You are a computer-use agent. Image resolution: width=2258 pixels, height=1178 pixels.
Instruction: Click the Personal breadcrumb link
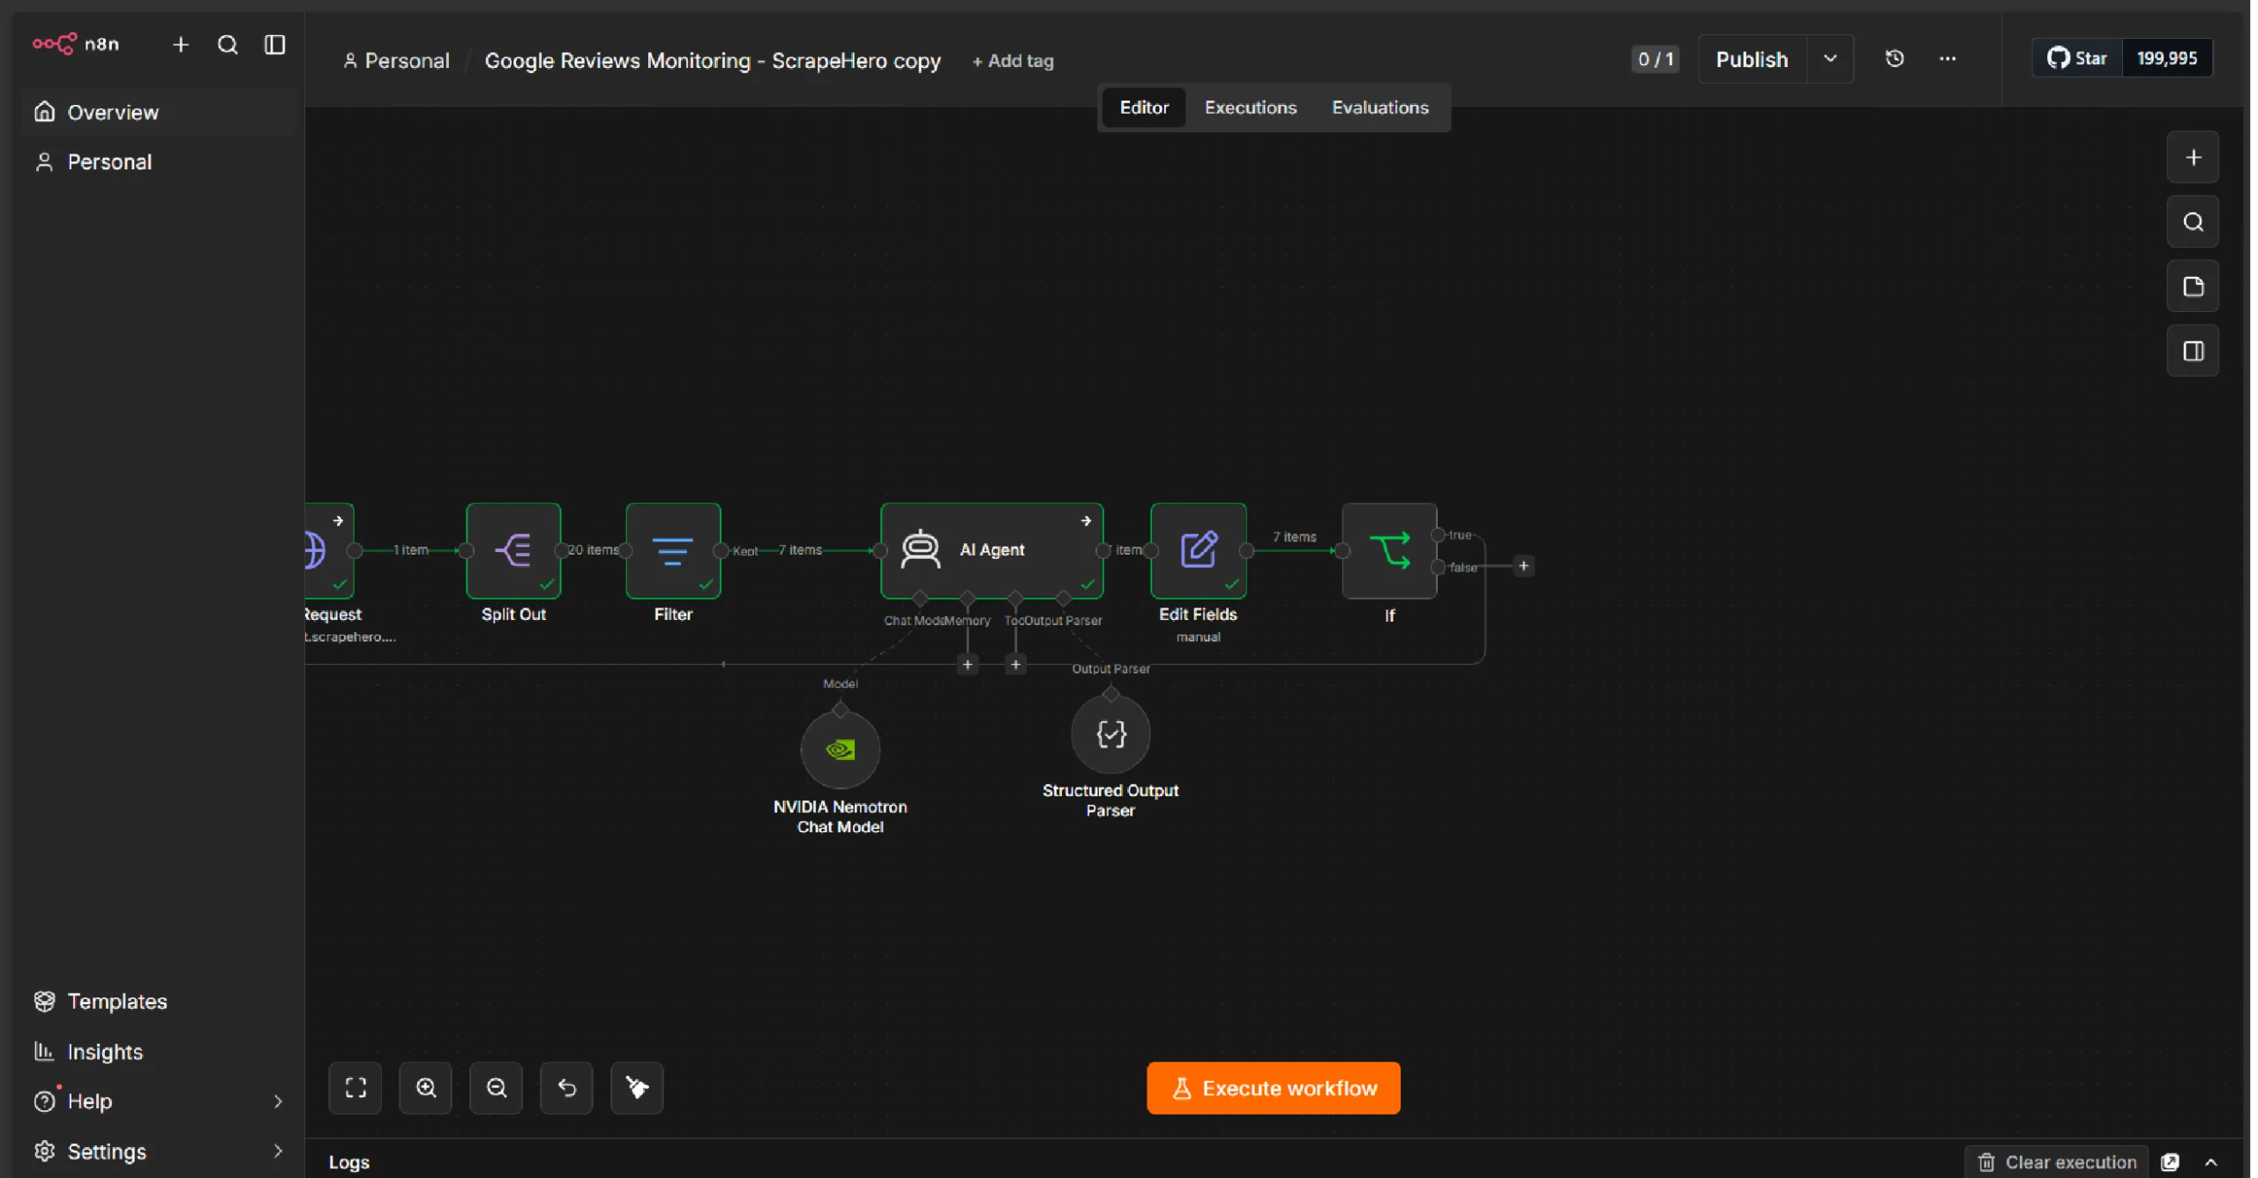click(x=396, y=60)
